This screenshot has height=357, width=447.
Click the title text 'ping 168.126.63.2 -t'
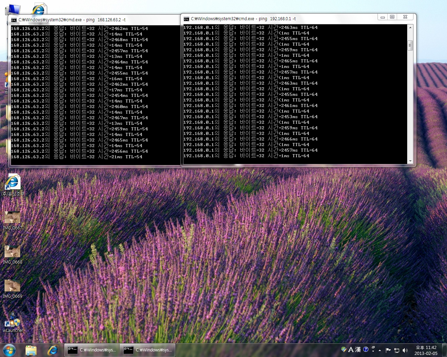click(x=106, y=20)
